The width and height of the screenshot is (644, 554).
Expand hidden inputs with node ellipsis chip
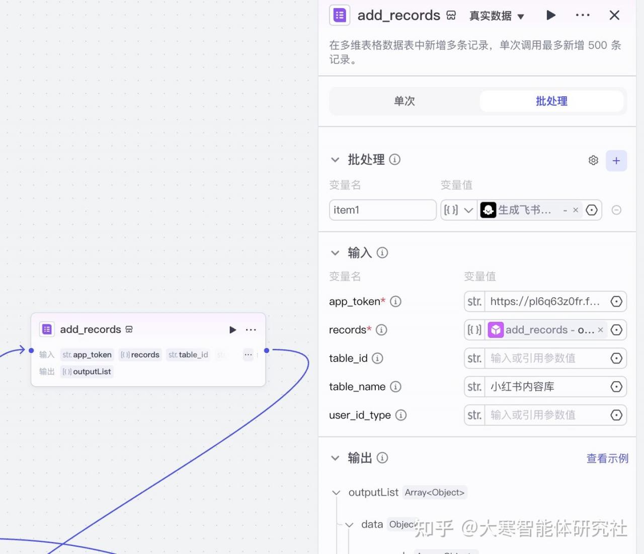tap(248, 355)
